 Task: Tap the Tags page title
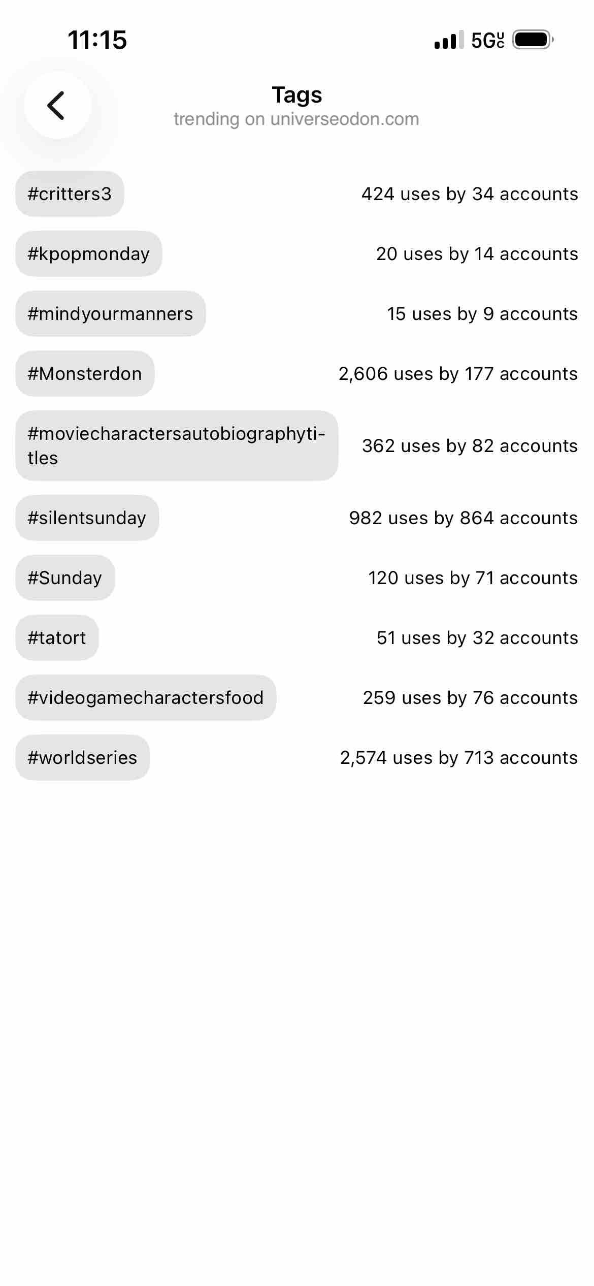[297, 95]
